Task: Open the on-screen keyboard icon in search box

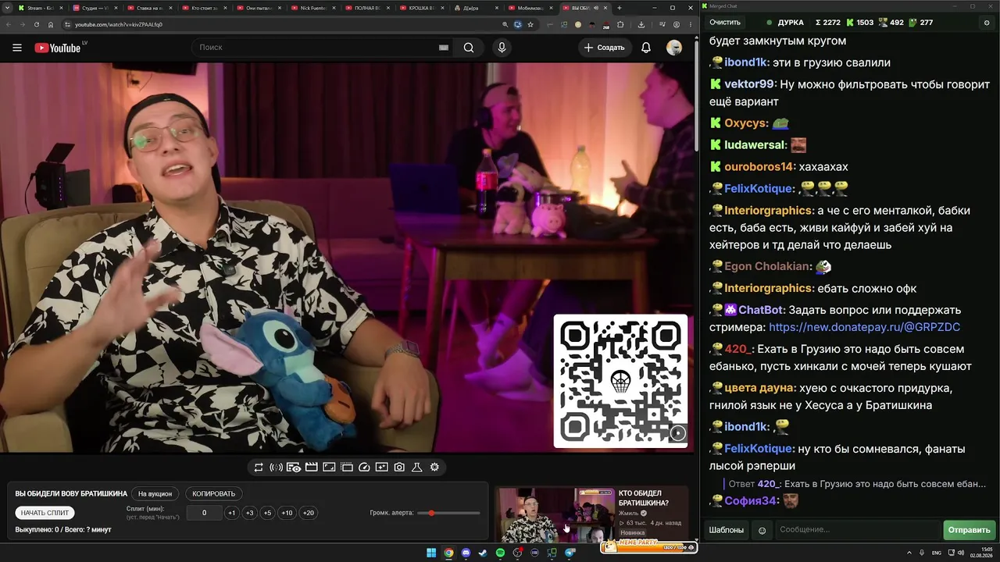Action: [x=444, y=48]
